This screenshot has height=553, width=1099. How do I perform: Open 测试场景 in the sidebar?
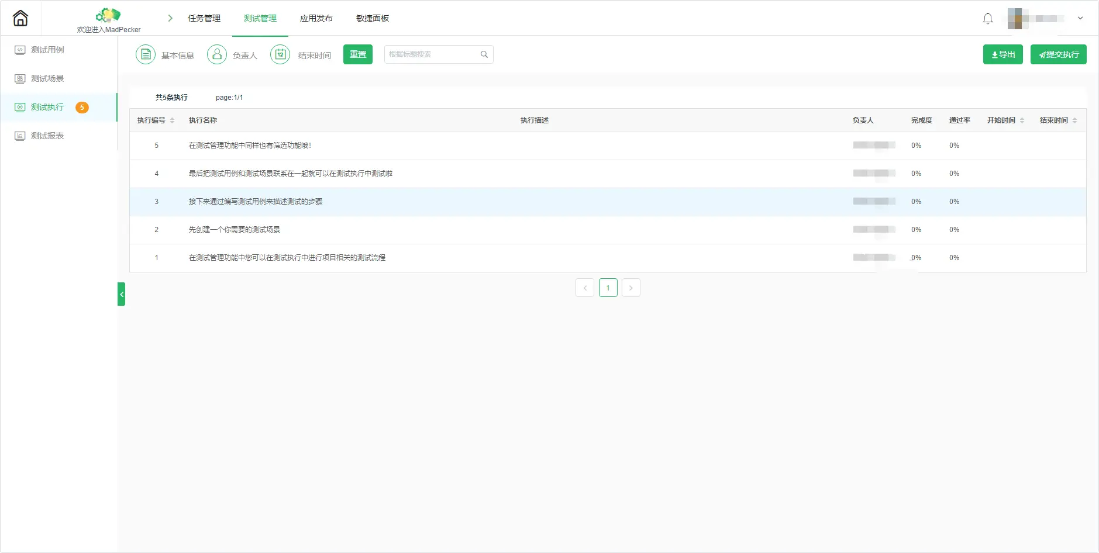(x=47, y=78)
